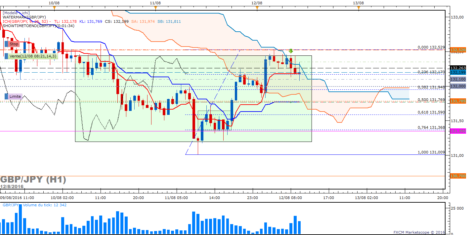Click the blue handle beside the Vente label
This screenshot has height=235, width=469.
(6, 56)
